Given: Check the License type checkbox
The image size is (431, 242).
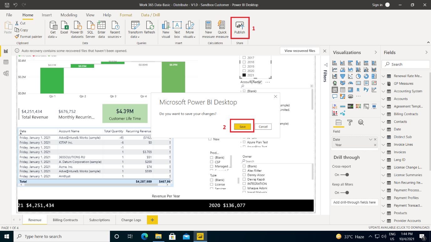Looking at the screenshot, I should 212,184.
